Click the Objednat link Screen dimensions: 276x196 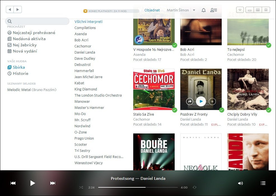pos(152,10)
